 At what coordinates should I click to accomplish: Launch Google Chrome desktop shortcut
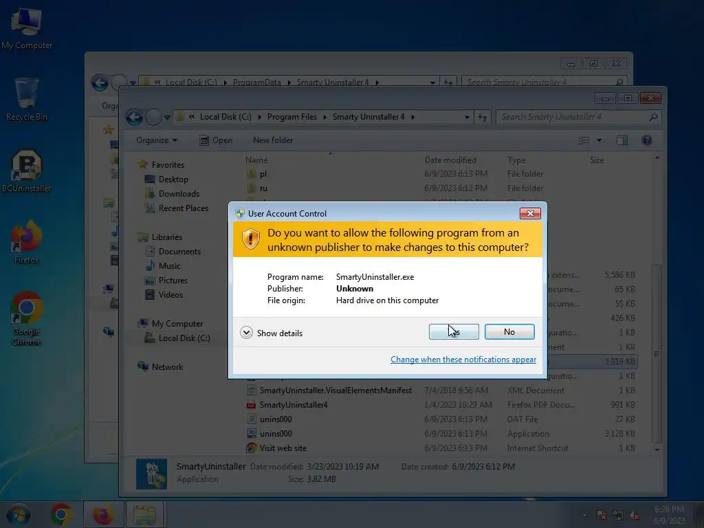(x=27, y=318)
